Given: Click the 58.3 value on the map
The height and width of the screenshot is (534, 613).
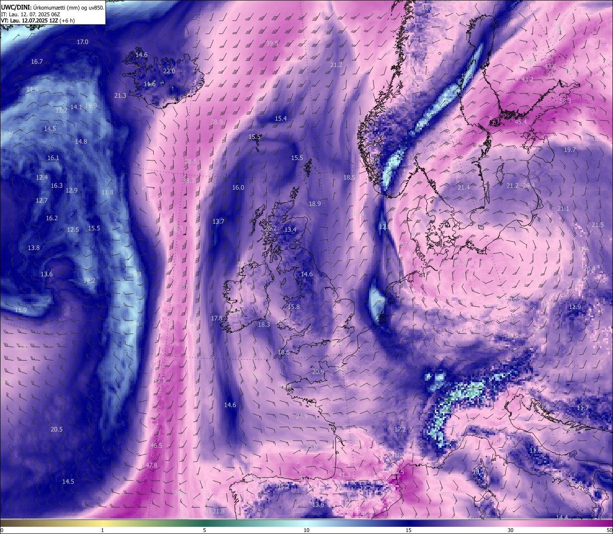Looking at the screenshot, I should click(565, 101).
